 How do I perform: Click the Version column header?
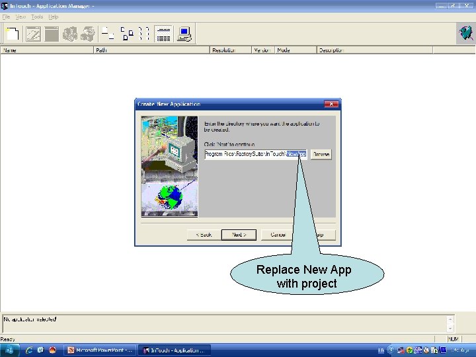[263, 50]
